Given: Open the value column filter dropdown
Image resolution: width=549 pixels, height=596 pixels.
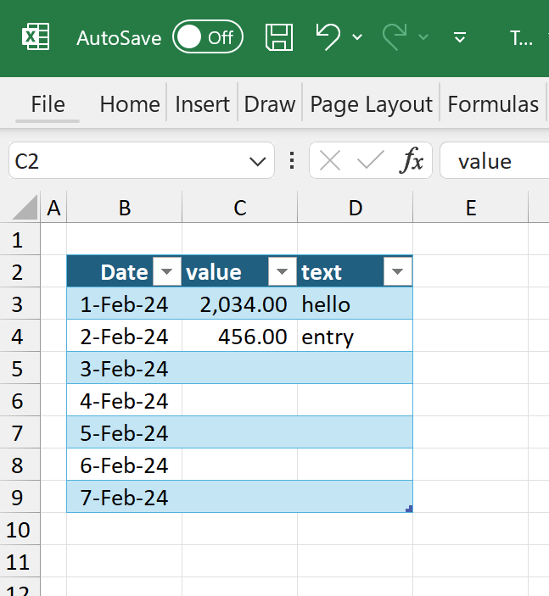Looking at the screenshot, I should coord(282,271).
